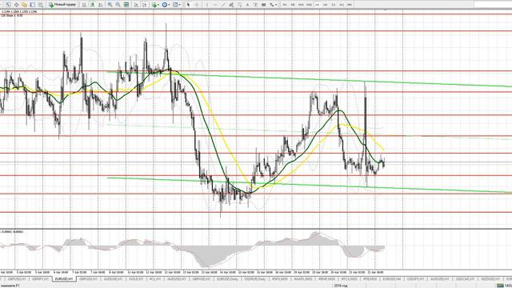The width and height of the screenshot is (512, 288).
Task: Switch to the GBPJPY,H1 chart tab
Action: [x=40, y=279]
